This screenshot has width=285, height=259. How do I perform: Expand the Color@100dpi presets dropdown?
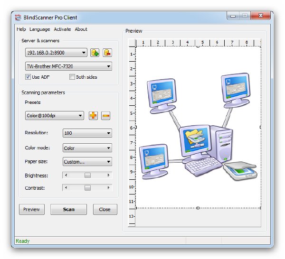click(x=55, y=116)
